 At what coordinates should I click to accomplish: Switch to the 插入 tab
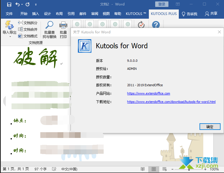point(36,14)
